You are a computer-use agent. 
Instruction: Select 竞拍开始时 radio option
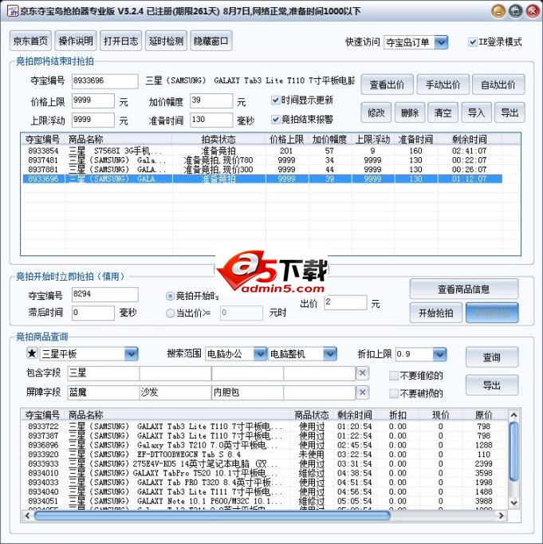coord(170,296)
